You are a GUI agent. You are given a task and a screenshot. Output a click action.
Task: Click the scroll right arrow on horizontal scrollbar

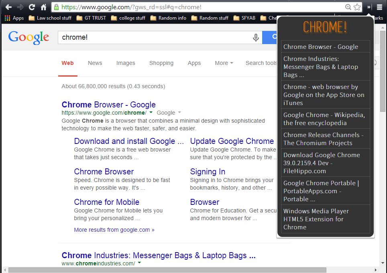(x=376, y=270)
